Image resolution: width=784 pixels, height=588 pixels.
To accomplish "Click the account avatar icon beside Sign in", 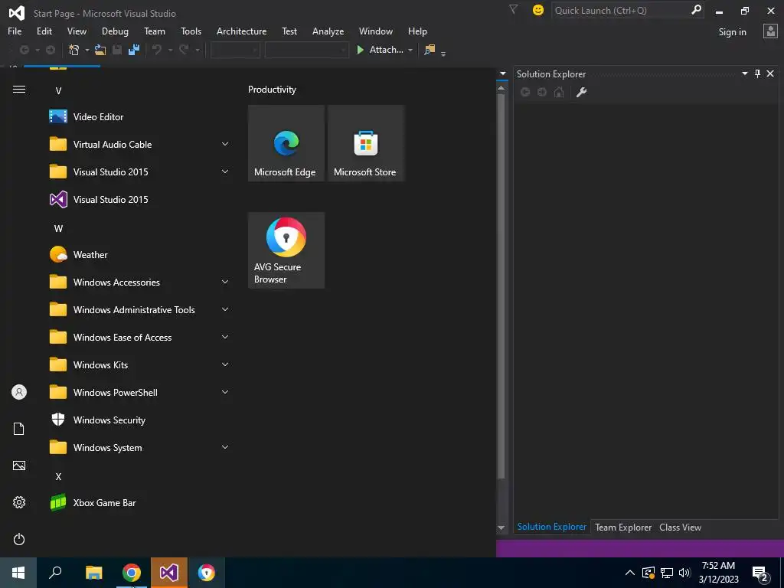I will (770, 31).
